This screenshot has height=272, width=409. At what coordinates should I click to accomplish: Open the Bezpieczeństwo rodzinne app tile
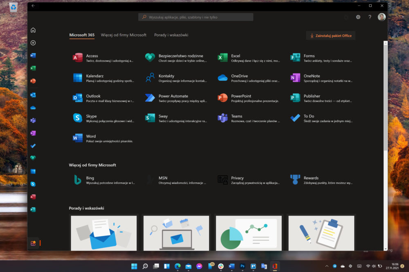176,58
